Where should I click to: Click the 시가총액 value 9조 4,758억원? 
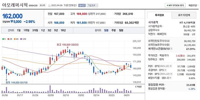tap(187, 23)
